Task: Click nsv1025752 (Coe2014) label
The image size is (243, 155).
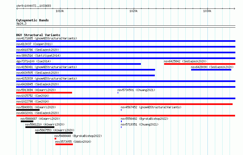Action: click(33, 96)
